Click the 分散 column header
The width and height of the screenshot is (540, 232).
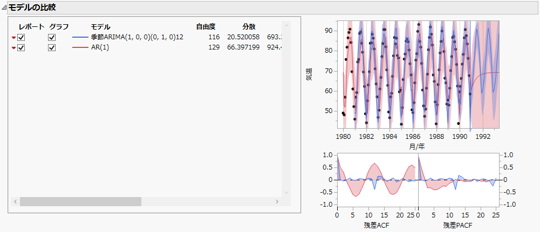(x=249, y=26)
